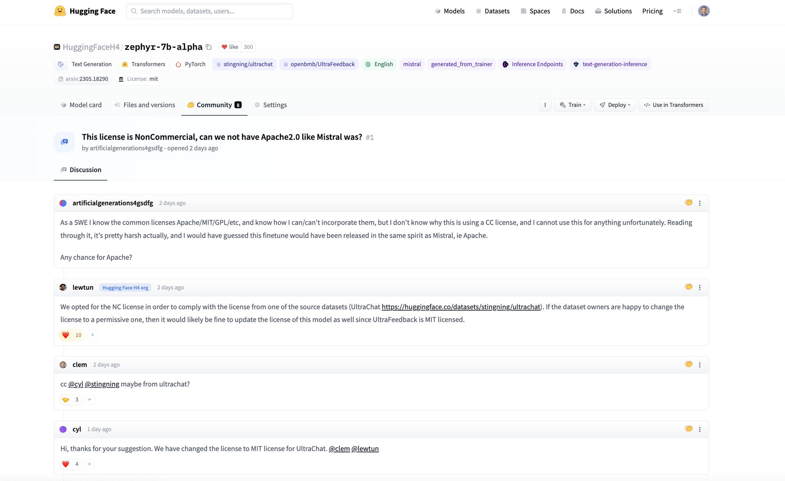This screenshot has width=785, height=481.
Task: Click the License: mit tag
Action: (x=138, y=79)
